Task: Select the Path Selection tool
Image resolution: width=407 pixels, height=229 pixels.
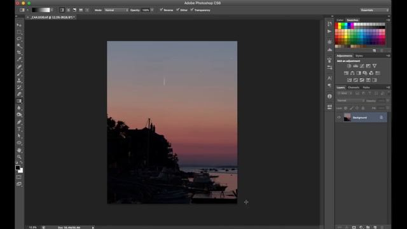Action: pos(19,135)
